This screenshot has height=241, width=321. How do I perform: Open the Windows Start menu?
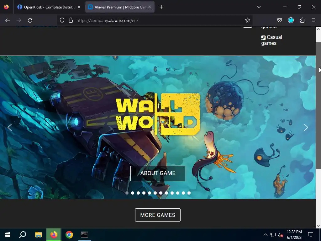[x=8, y=235]
